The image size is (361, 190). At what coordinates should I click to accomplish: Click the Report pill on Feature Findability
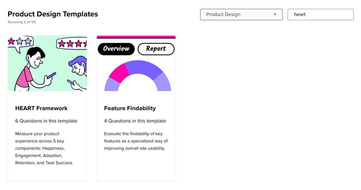click(156, 49)
